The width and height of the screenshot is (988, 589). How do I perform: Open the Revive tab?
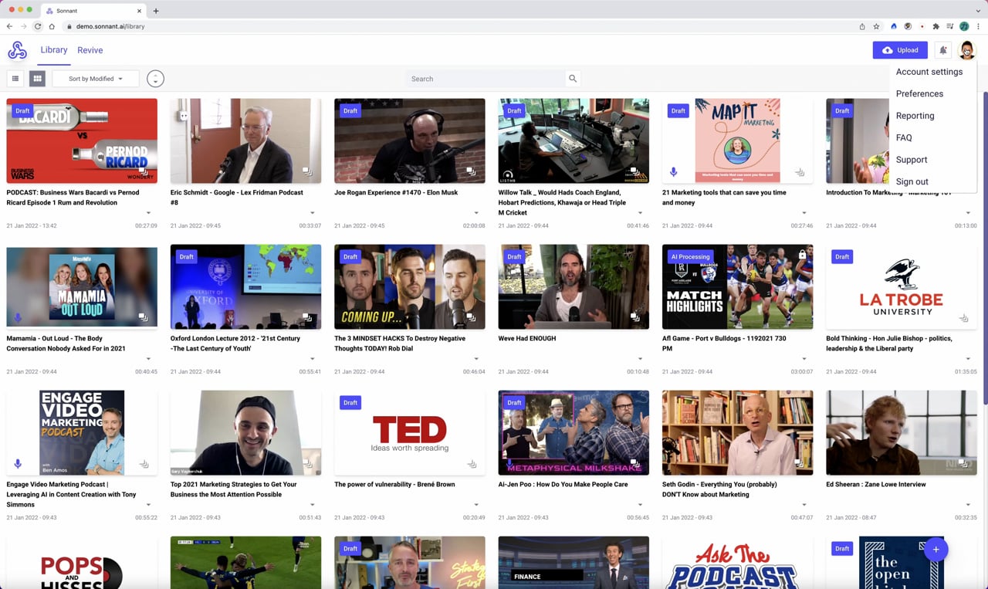tap(90, 50)
